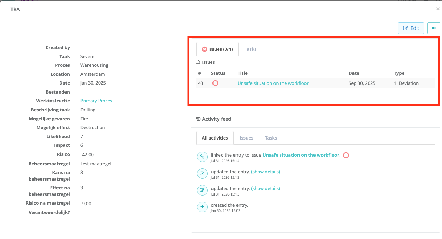This screenshot has height=239, width=442.
Task: Click the Date value Jan 30, 2025
Action: tap(93, 83)
